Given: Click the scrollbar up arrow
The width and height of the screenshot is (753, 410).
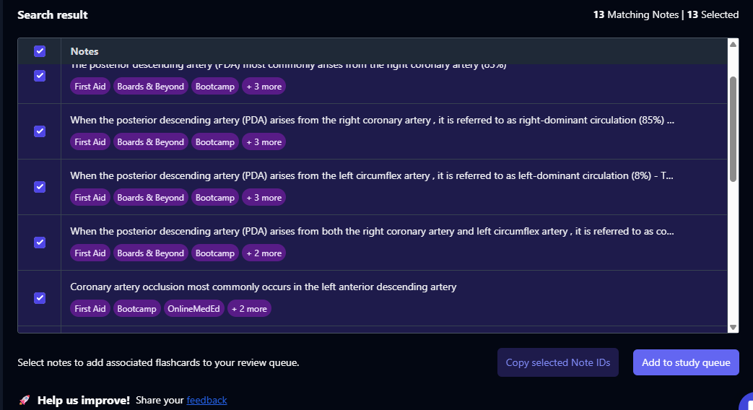Looking at the screenshot, I should click(734, 45).
